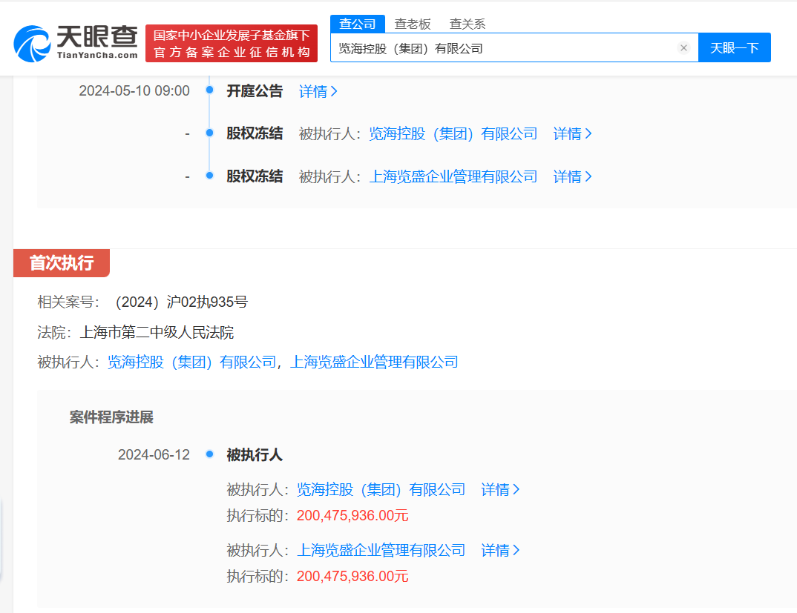Click 上海览盛 link under 2024-06-12 entry
Image resolution: width=797 pixels, height=613 pixels.
click(x=381, y=551)
